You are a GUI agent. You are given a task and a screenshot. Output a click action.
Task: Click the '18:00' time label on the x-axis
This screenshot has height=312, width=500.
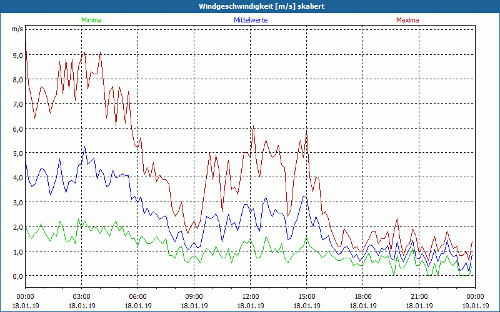click(363, 297)
